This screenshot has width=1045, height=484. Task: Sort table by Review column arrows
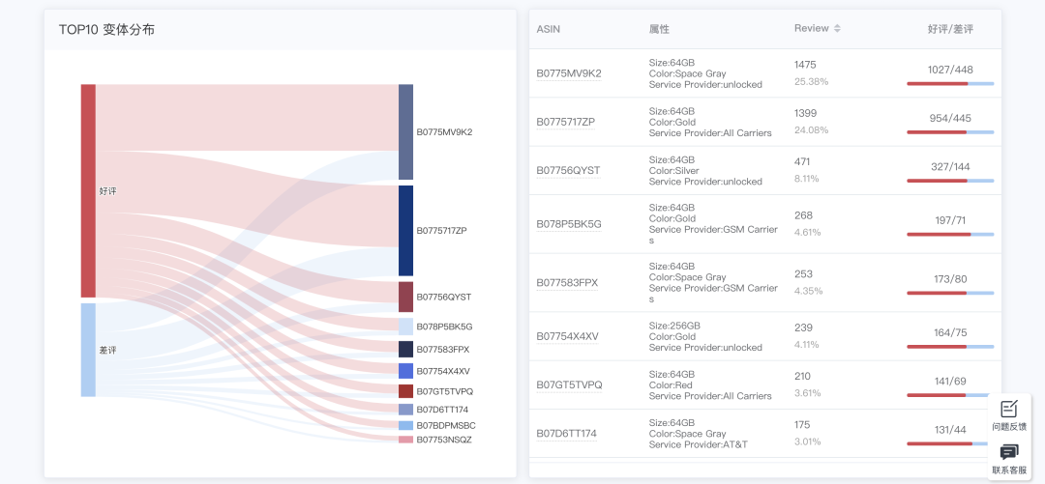point(837,29)
